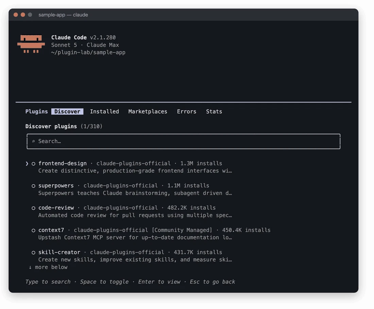Click the ~/plugin-lab/sample-app path

(88, 52)
